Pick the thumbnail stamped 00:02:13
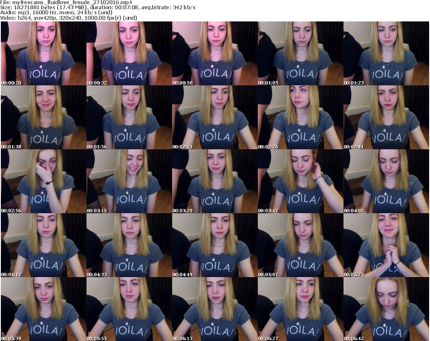430x341 pixels. click(x=215, y=117)
